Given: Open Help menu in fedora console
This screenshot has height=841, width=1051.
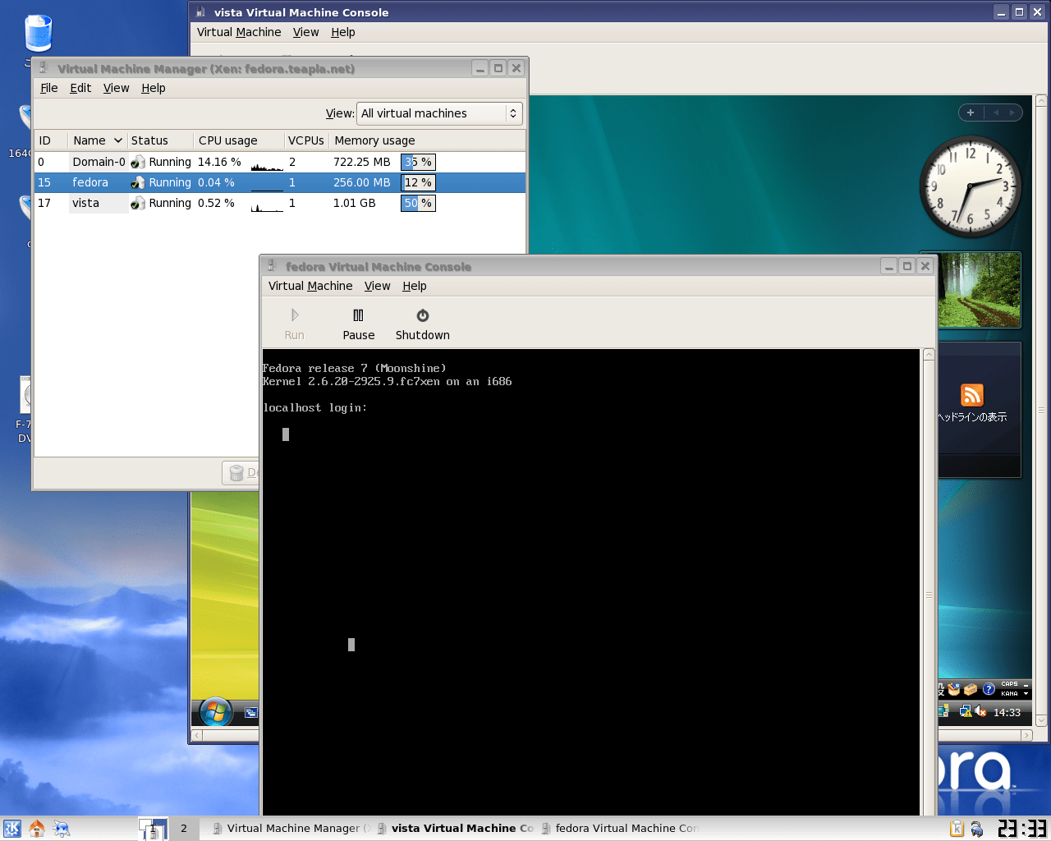Looking at the screenshot, I should 415,286.
